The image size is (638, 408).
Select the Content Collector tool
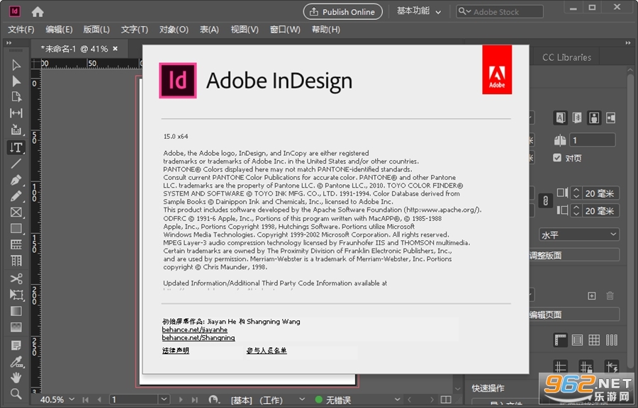click(x=16, y=130)
